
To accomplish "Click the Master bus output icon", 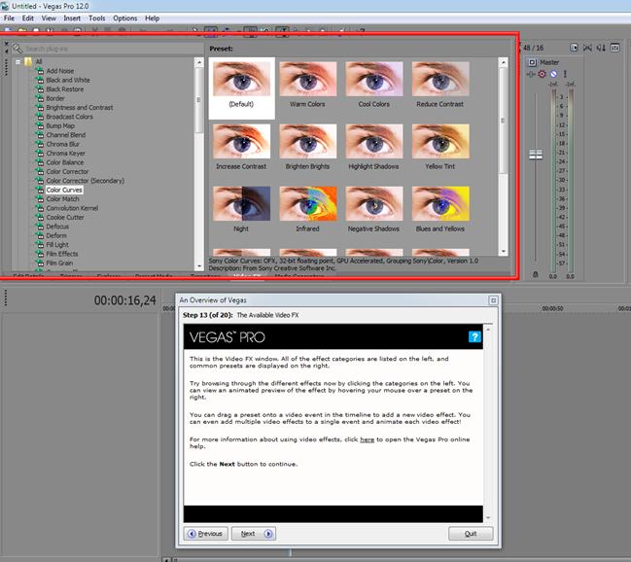I will [x=532, y=62].
